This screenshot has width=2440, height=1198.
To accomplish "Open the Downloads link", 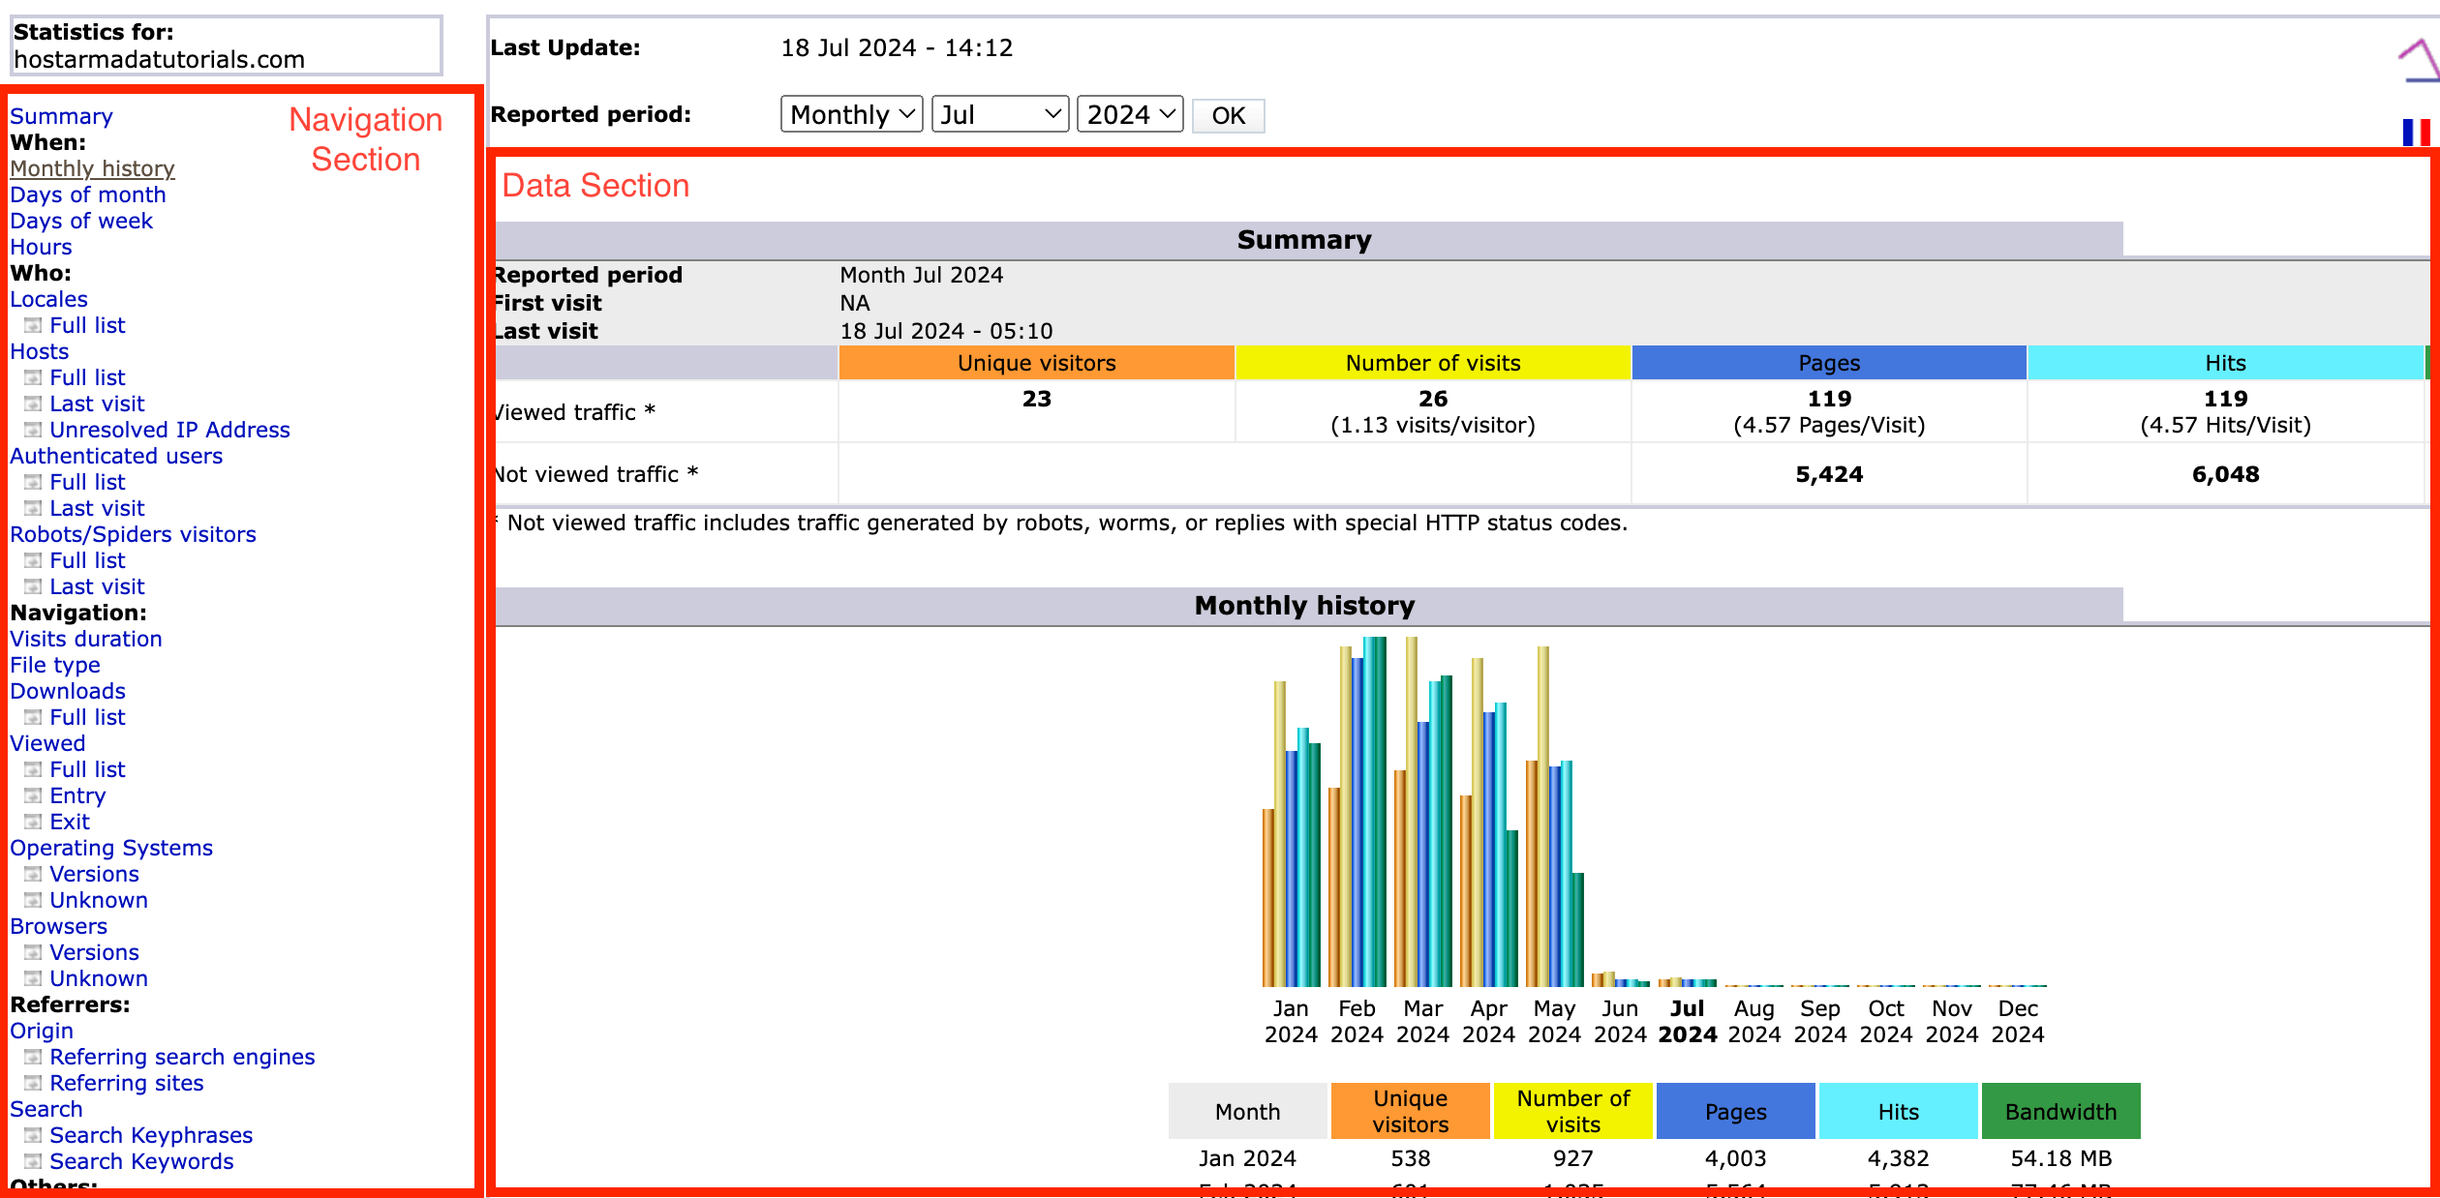I will (x=68, y=691).
